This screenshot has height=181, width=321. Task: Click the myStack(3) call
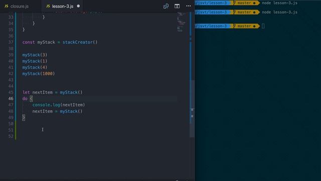point(35,55)
